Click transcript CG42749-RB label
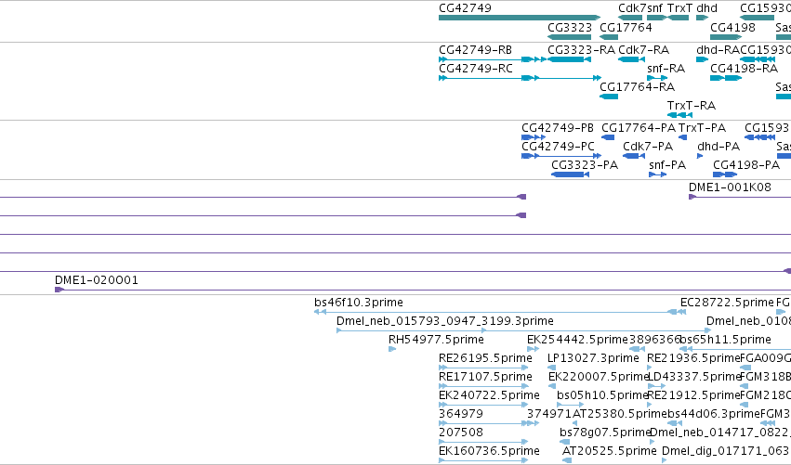The height and width of the screenshot is (465, 791). pos(475,50)
